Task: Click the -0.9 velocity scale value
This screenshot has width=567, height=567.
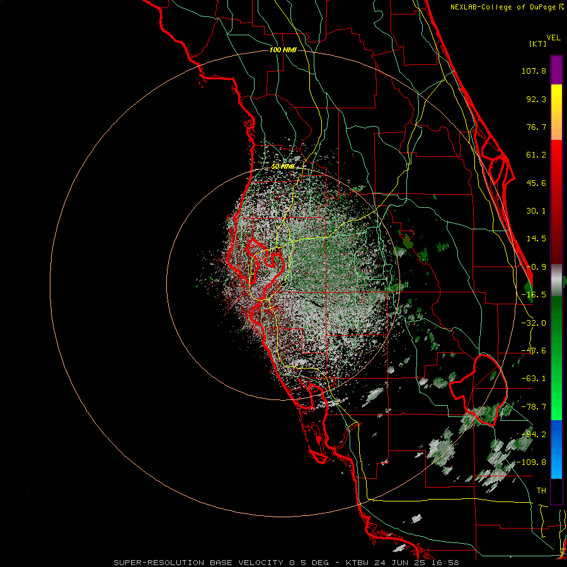Action: pyautogui.click(x=536, y=267)
